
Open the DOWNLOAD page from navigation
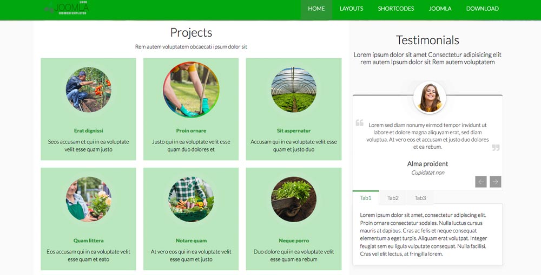click(483, 9)
